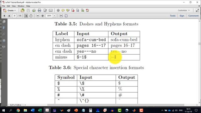Show Page Thumbnails panel in left sidebar
The width and height of the screenshot is (201, 113).
coord(4,22)
